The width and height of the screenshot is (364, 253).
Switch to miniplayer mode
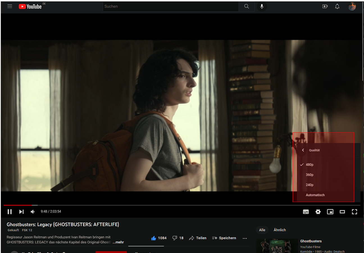[330, 212]
